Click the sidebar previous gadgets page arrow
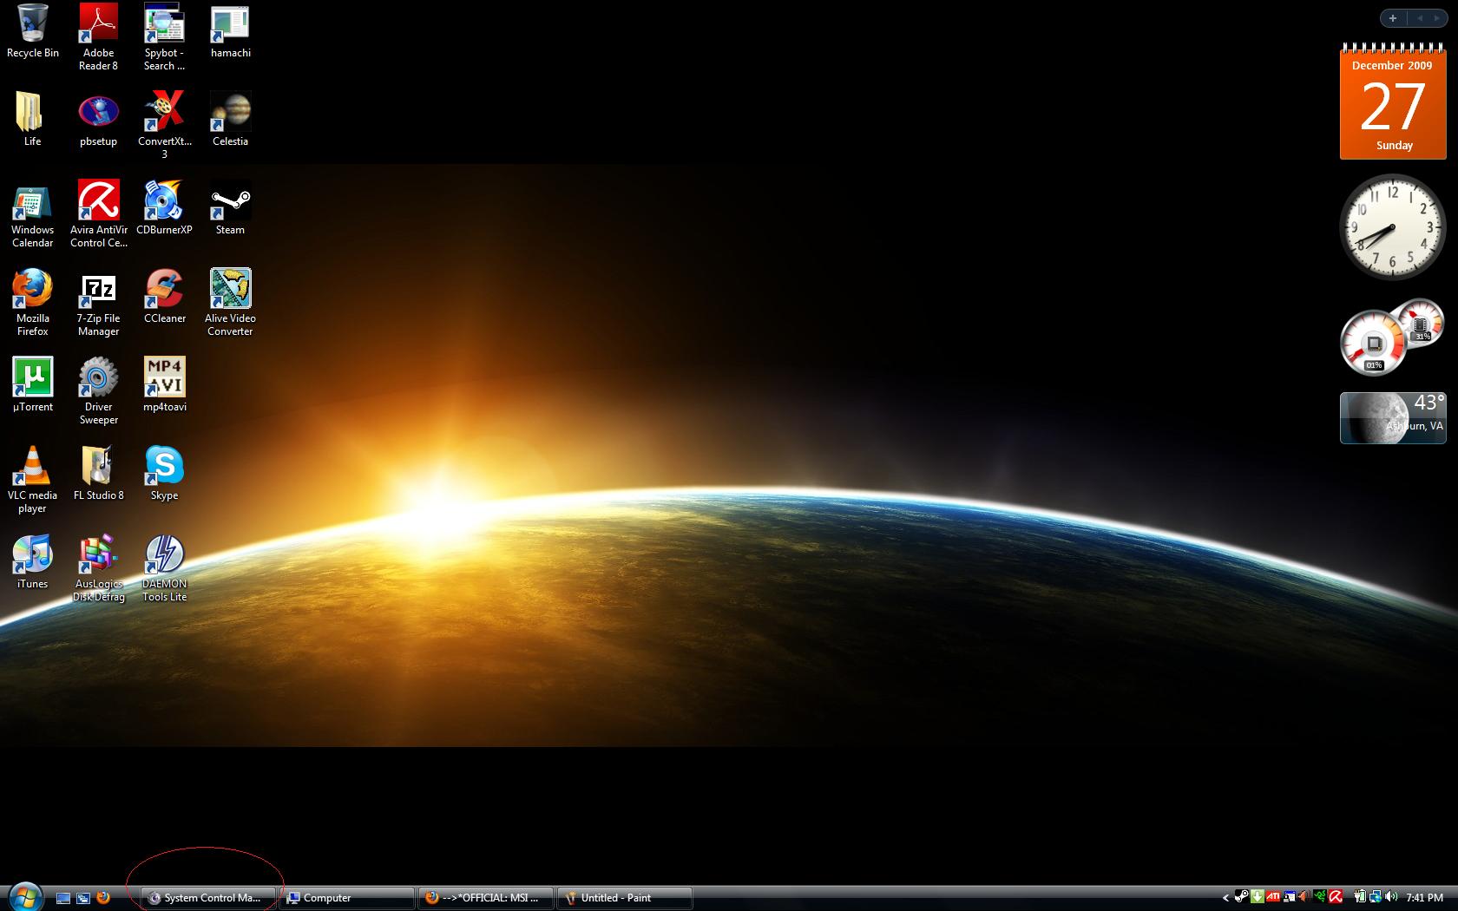The width and height of the screenshot is (1458, 911). click(x=1420, y=18)
